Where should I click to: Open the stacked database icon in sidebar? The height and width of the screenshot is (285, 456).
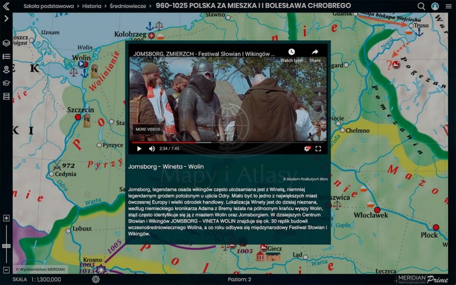click(x=6, y=96)
